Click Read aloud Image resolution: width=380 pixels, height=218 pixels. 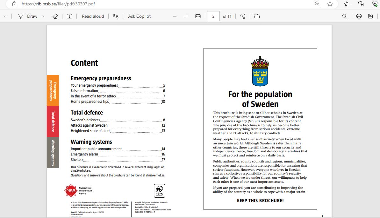[x=93, y=16]
